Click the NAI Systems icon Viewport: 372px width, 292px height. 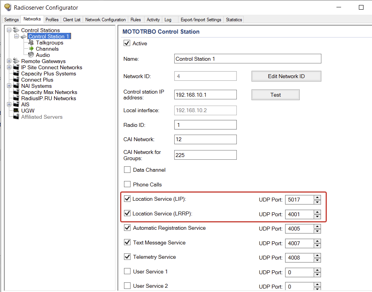[16, 86]
